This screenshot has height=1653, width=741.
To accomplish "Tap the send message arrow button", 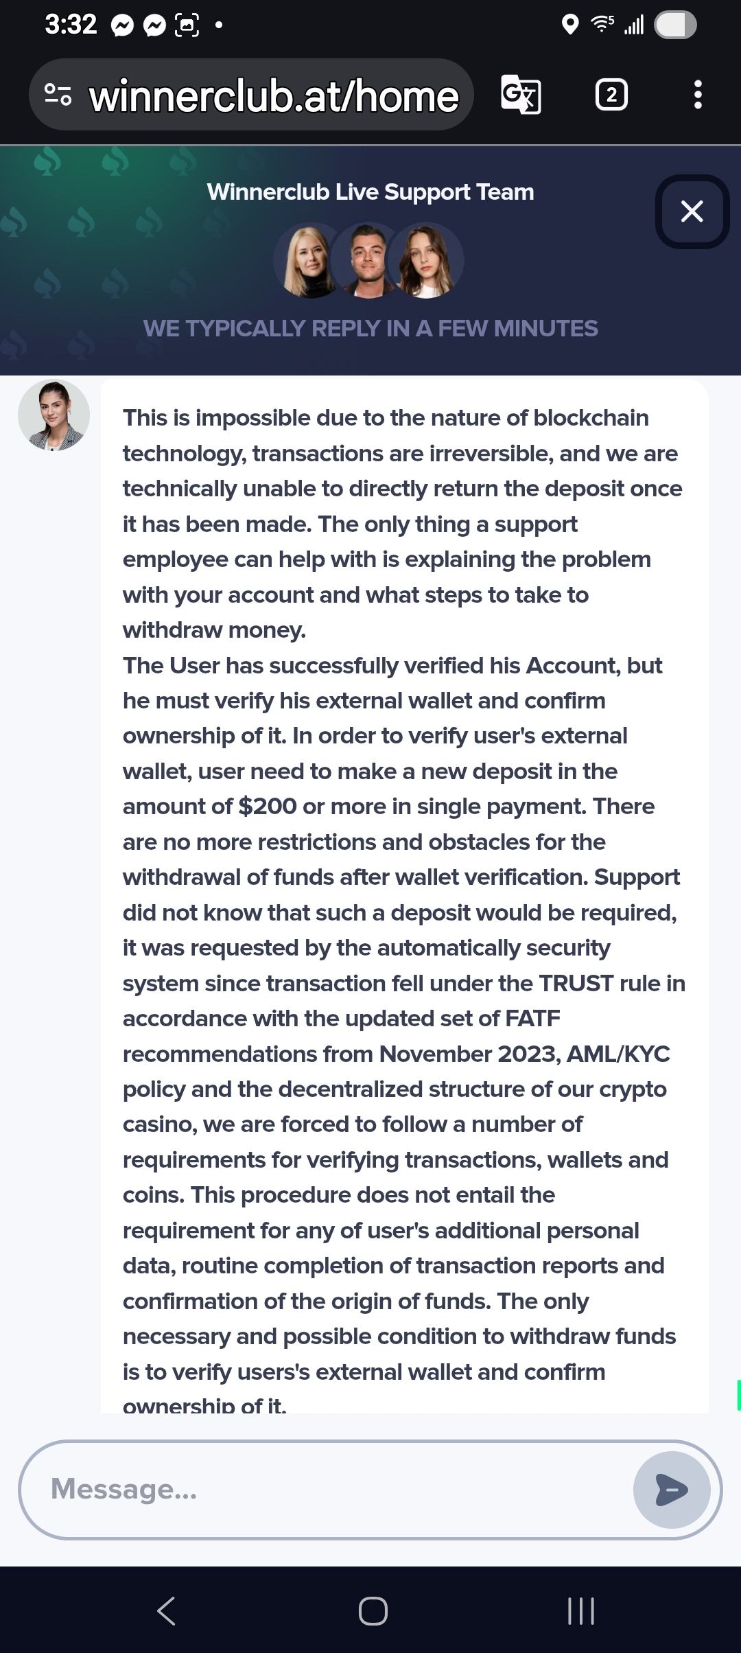I will point(671,1490).
